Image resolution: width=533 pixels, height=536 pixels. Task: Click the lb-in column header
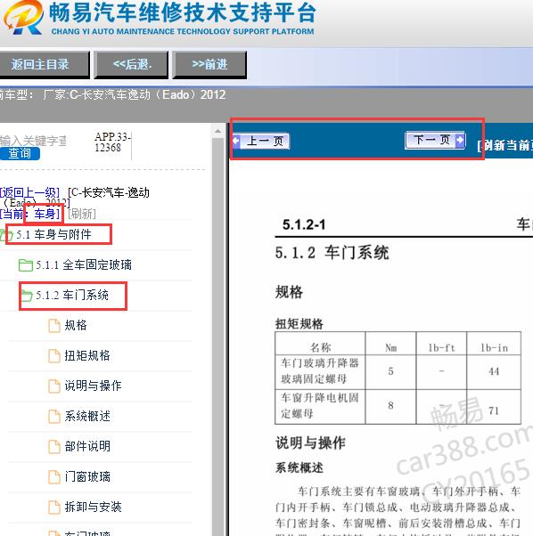[x=494, y=348]
